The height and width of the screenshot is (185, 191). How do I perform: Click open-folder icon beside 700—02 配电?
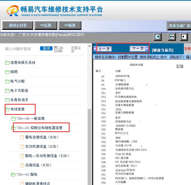click(x=13, y=175)
